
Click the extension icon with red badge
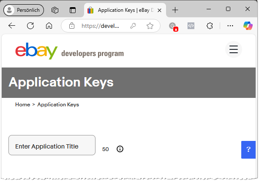173,26
